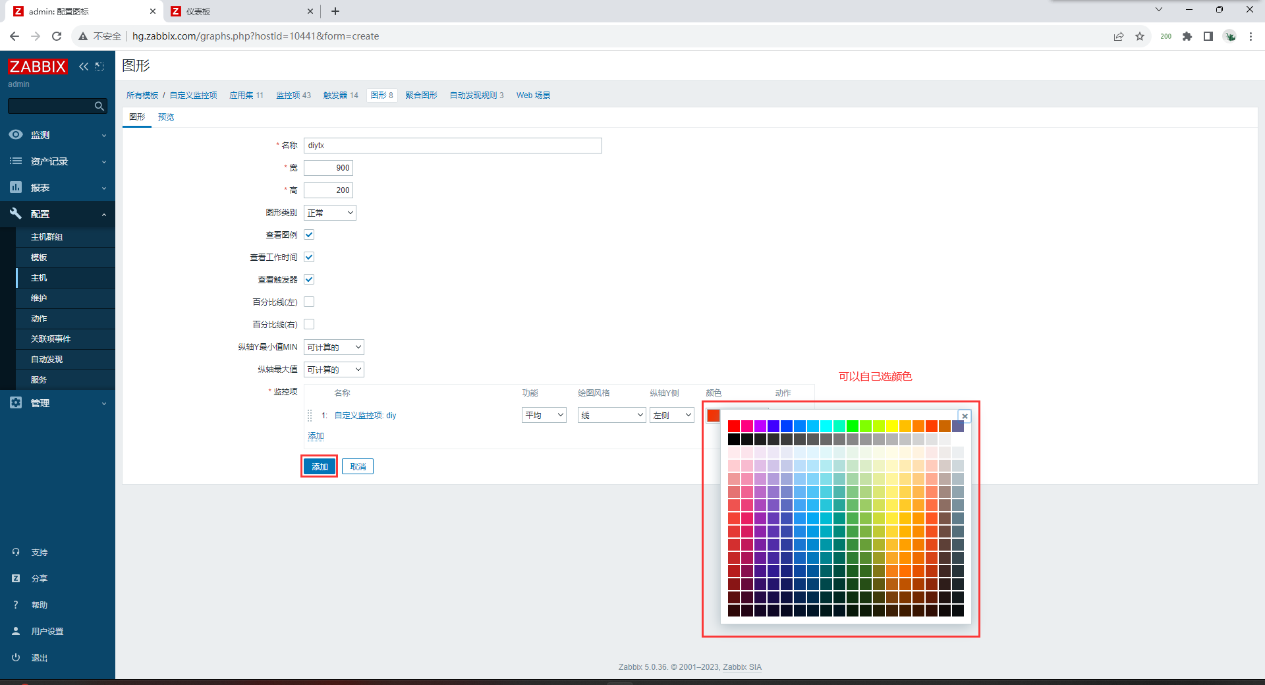
Task: Reload the page with the refresh icon
Action: tap(57, 36)
